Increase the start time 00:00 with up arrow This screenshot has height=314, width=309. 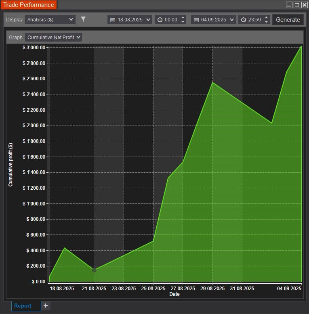183,18
